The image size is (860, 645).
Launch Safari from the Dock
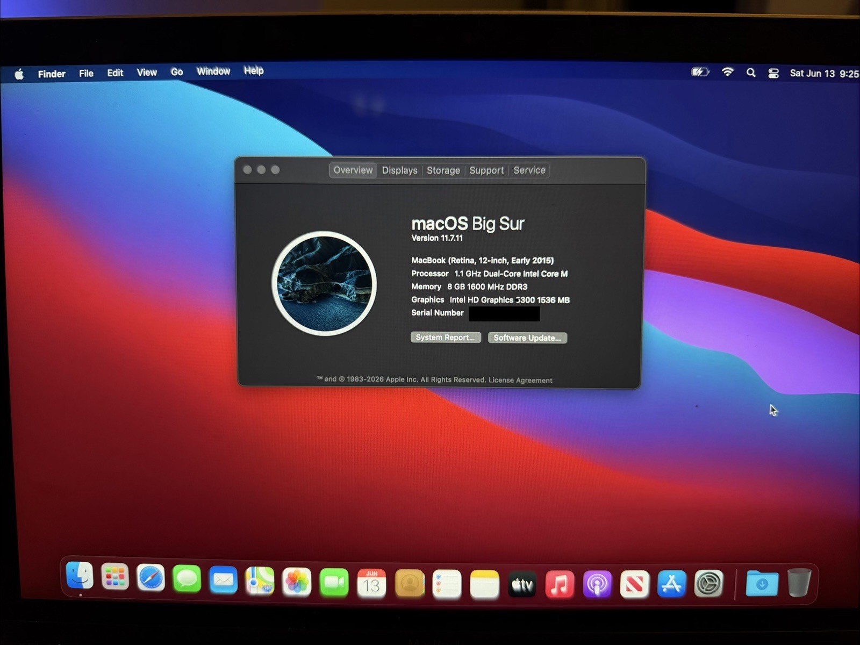tap(150, 578)
